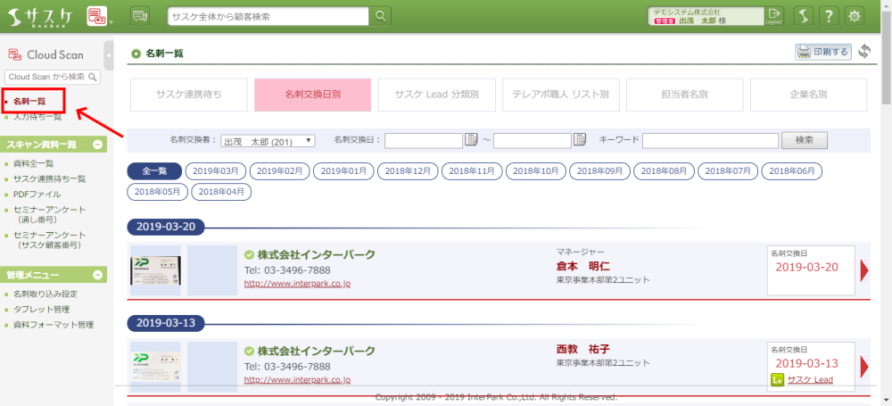Open the help question mark icon
The width and height of the screenshot is (892, 406).
829,17
